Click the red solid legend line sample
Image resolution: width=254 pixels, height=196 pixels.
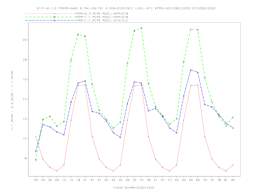pos(50,13)
